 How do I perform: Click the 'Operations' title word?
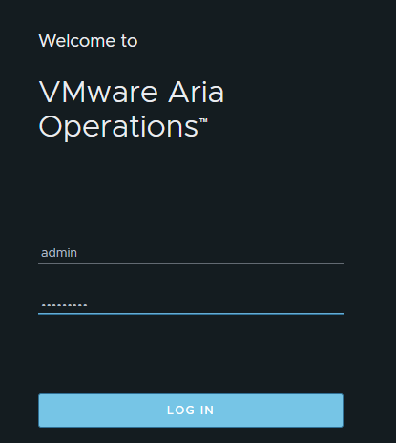pyautogui.click(x=118, y=127)
